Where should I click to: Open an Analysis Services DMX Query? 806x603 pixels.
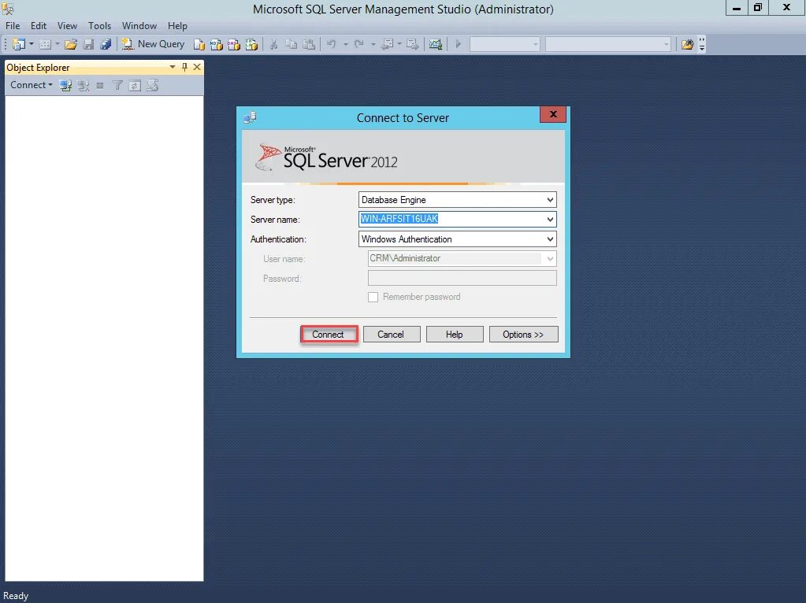[x=234, y=44]
